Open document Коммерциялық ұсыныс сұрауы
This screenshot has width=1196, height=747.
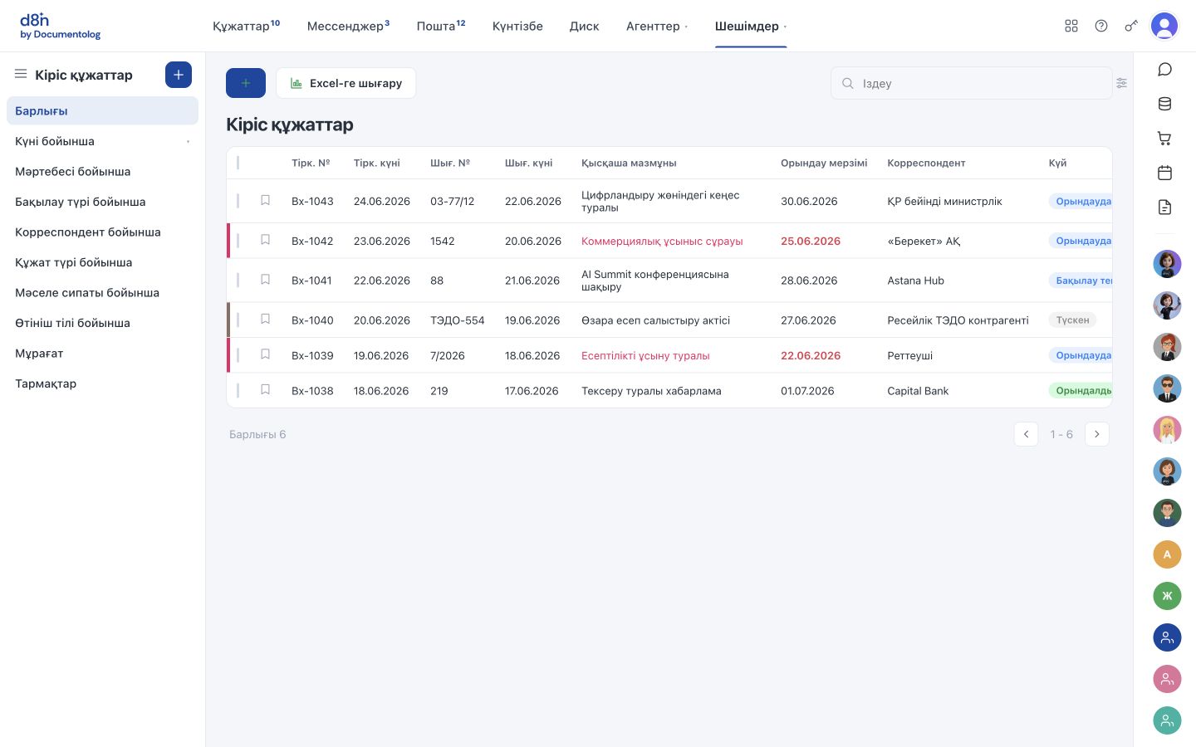[662, 242]
